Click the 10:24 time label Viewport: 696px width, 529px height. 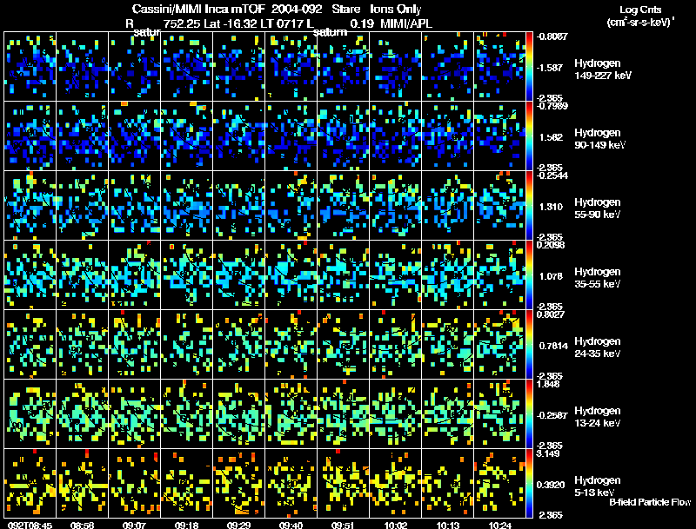coord(499,525)
